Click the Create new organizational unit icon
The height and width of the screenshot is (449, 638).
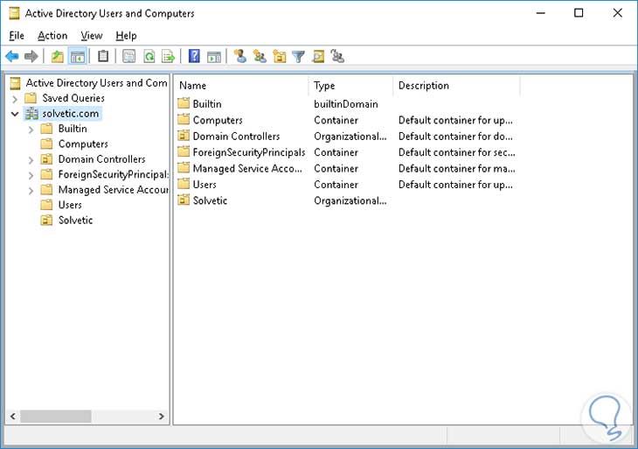[x=279, y=57]
